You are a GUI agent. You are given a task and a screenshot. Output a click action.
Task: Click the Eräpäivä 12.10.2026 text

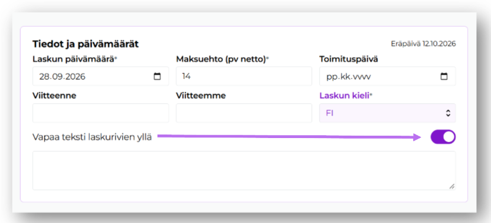click(x=423, y=44)
